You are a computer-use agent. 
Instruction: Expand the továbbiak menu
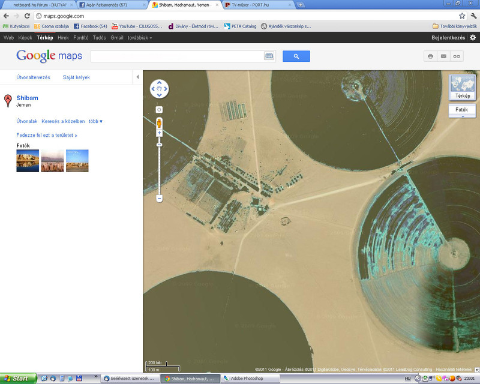pos(140,38)
